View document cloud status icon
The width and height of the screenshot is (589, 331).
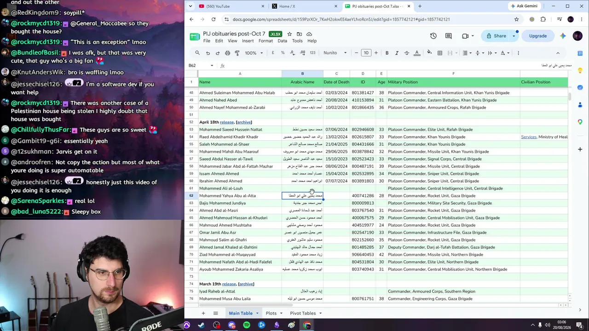tap(309, 34)
